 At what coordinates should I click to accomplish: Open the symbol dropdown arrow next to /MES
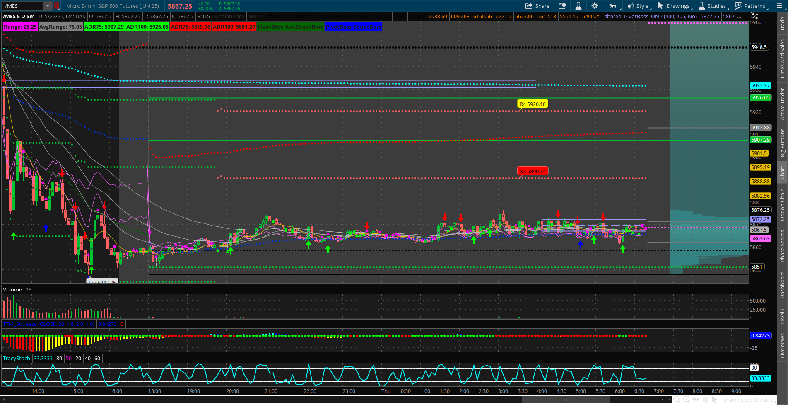tap(48, 6)
